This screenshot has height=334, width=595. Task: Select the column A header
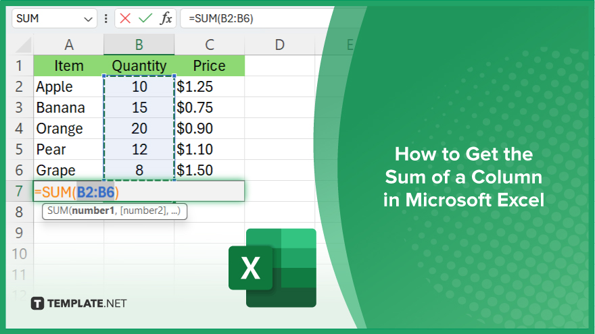(x=69, y=45)
